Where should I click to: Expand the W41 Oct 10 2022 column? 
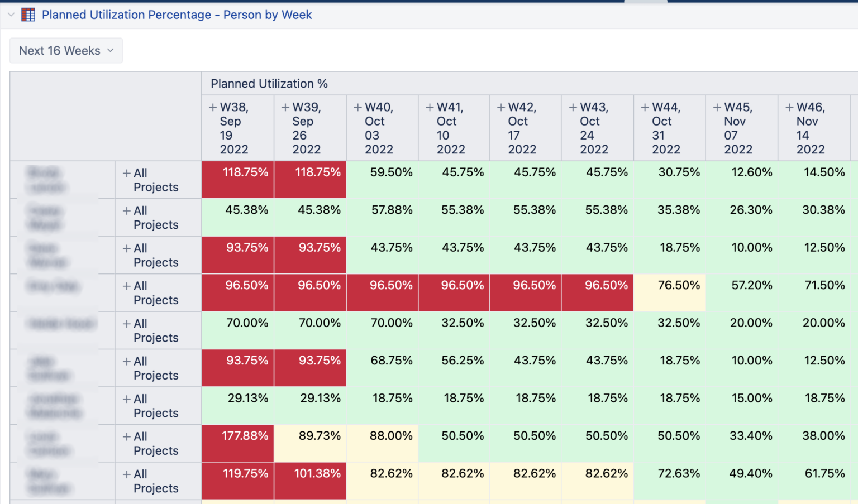[428, 107]
